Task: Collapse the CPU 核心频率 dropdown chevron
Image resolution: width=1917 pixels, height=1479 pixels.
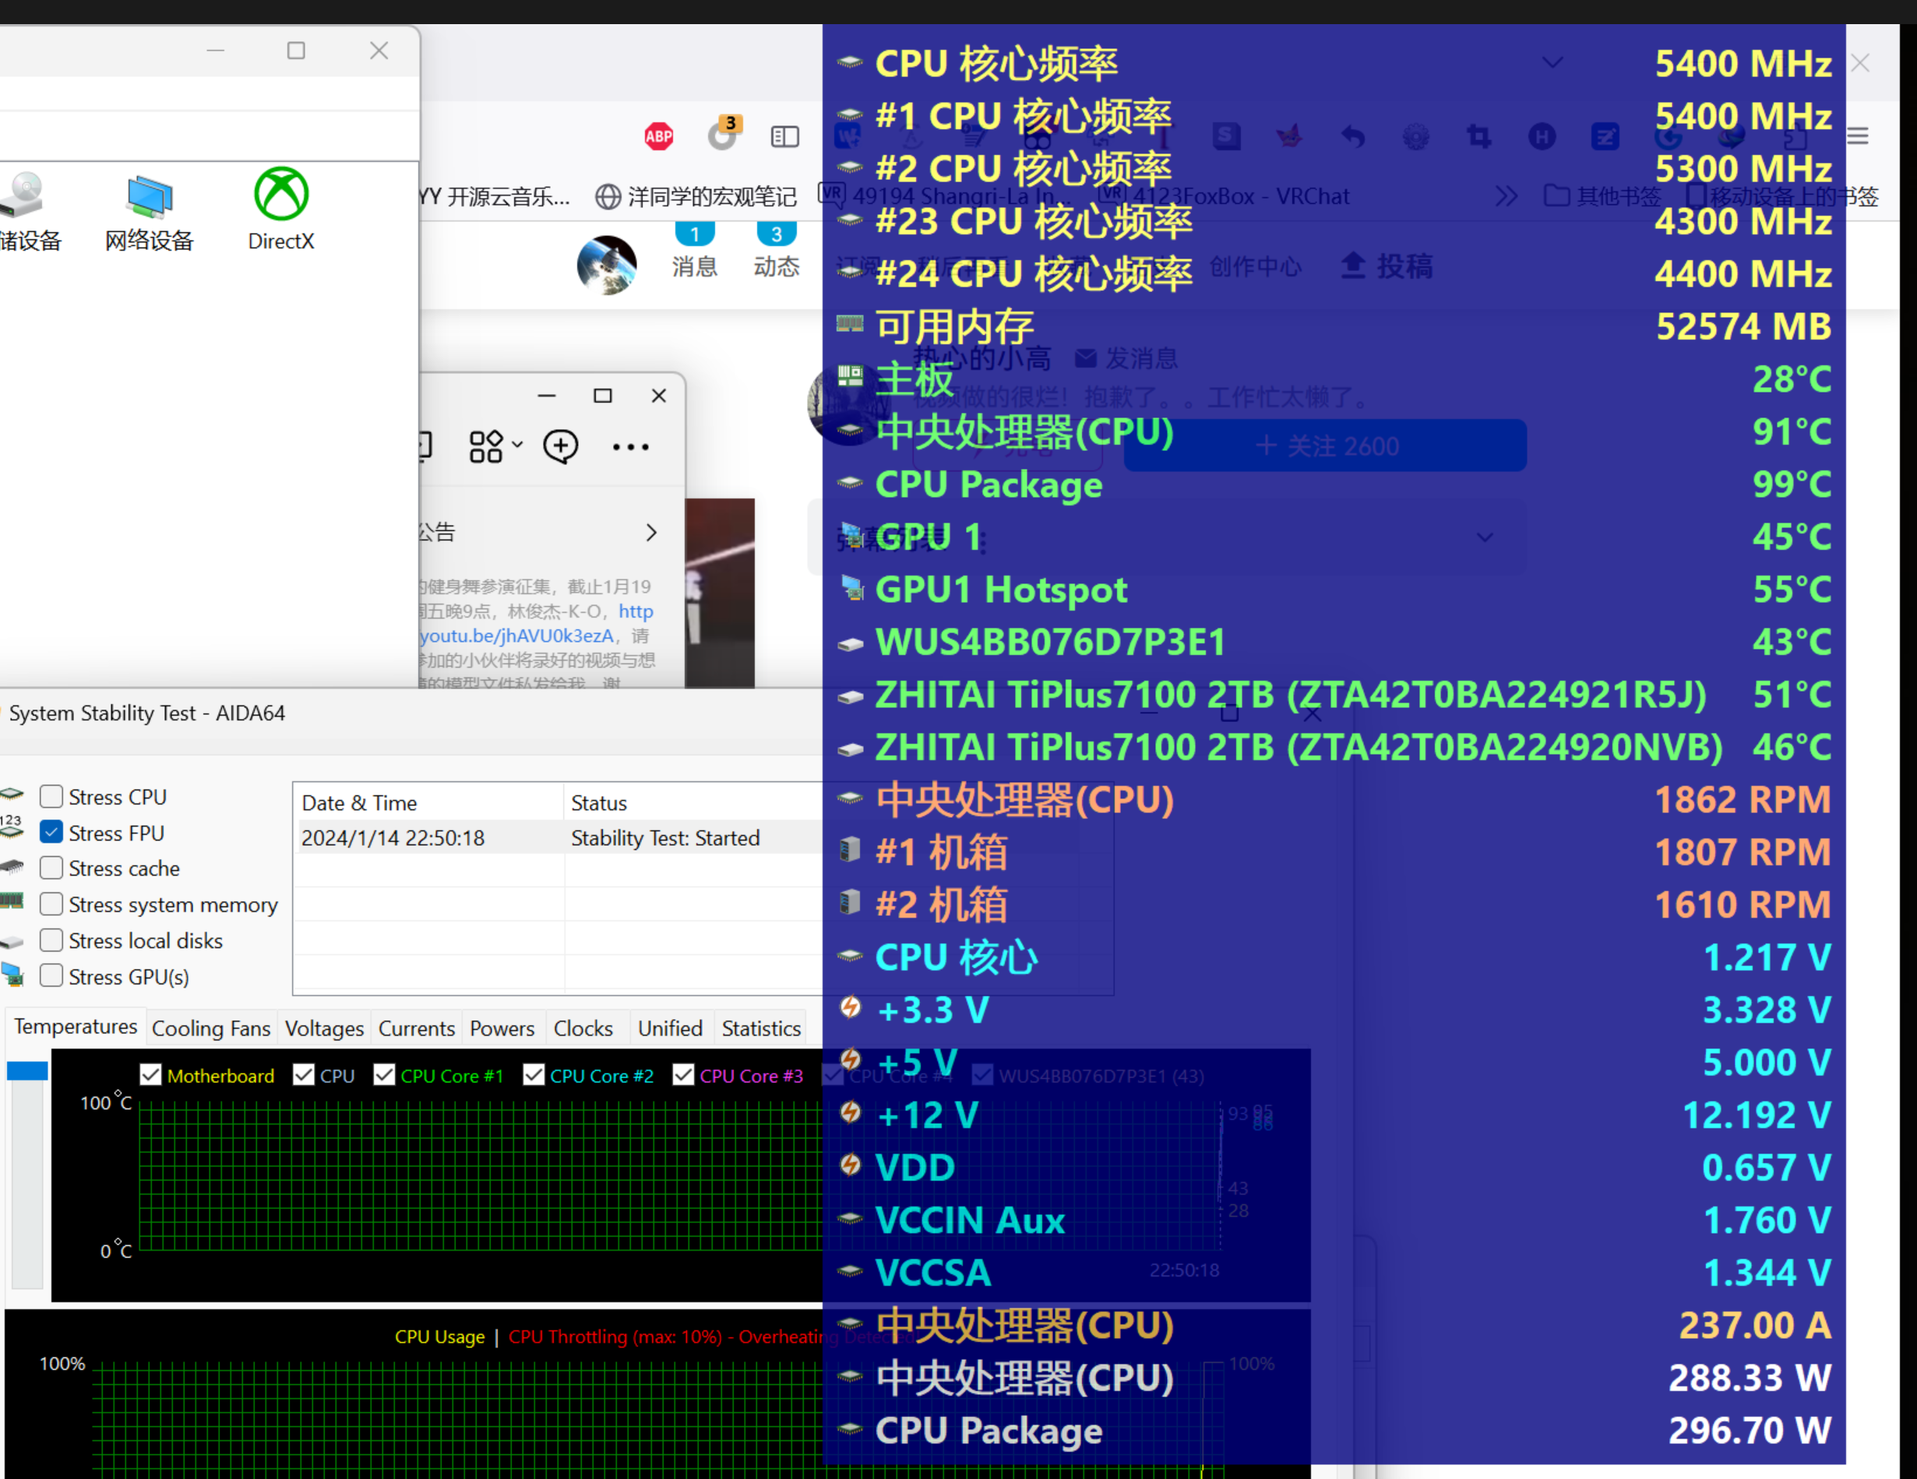Action: tap(1552, 62)
